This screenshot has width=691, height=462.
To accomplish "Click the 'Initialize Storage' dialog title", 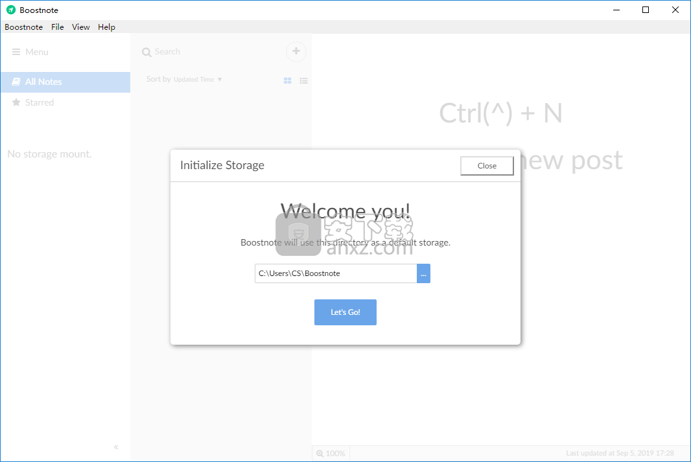I will (x=222, y=165).
